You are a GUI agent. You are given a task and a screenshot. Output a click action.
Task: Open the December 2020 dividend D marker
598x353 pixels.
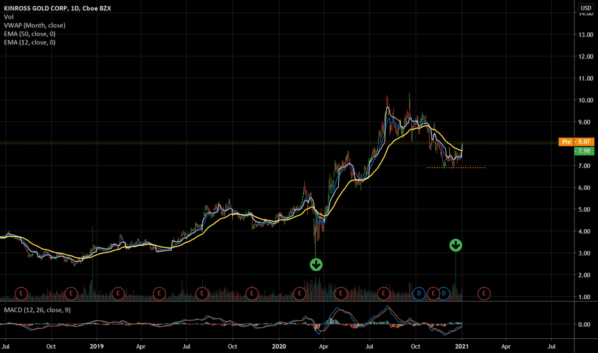[x=443, y=293]
